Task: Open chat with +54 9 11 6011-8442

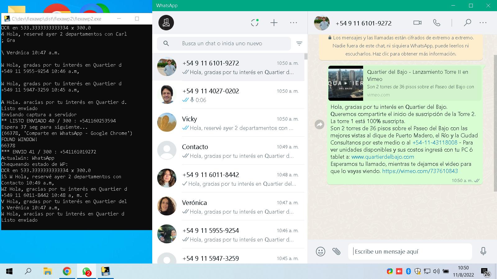Action: click(x=228, y=179)
